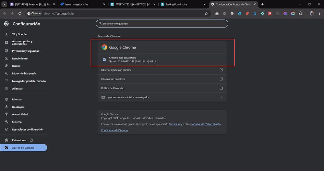
Task: Close the Testing Board - Jira tab
Action: [x=205, y=4]
